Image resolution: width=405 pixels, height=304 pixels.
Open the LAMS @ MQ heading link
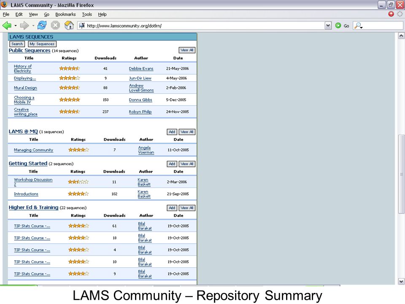tap(23, 131)
